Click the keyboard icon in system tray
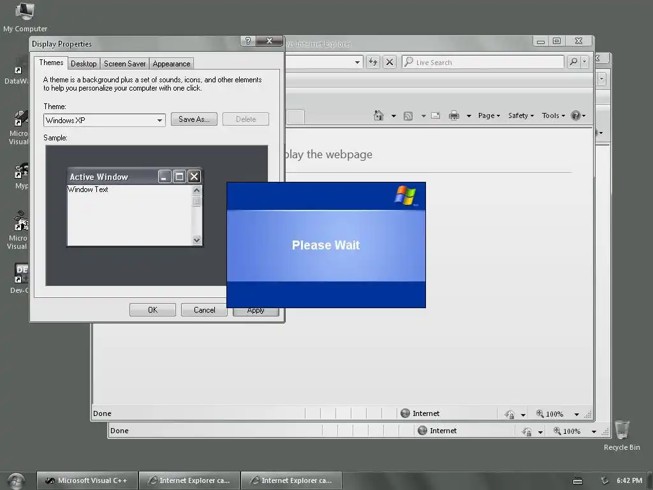Image resolution: width=653 pixels, height=490 pixels. pyautogui.click(x=578, y=481)
